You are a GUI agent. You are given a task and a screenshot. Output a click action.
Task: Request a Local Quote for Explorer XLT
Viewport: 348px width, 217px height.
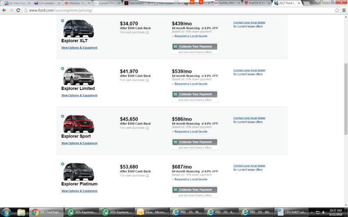[191, 36]
